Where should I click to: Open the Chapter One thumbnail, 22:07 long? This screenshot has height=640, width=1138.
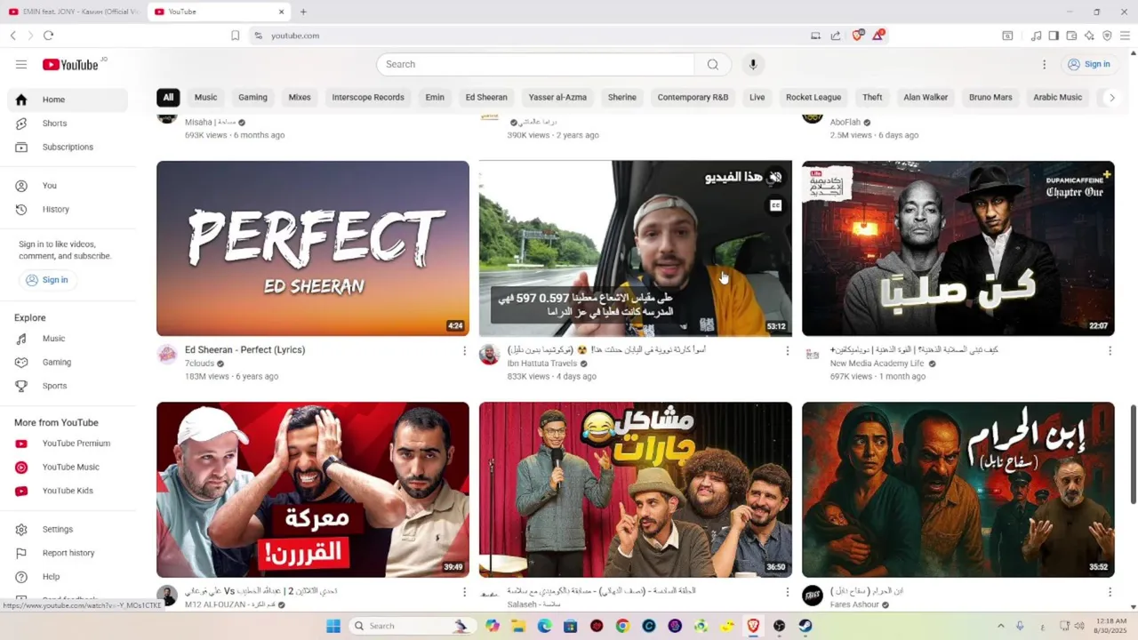(958, 248)
